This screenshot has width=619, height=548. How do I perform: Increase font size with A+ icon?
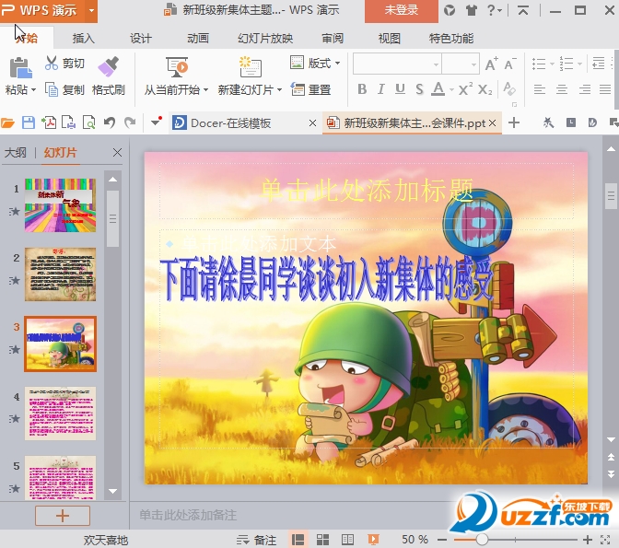pos(491,64)
